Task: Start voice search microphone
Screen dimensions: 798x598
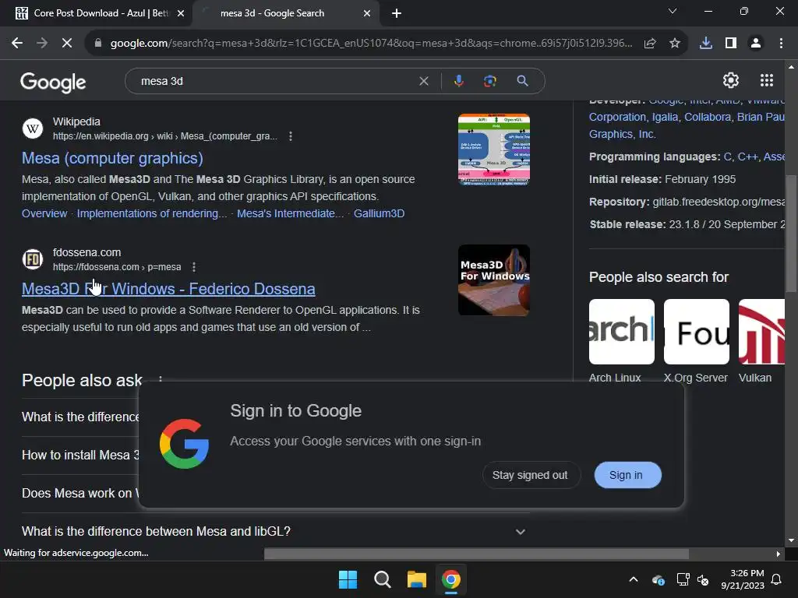Action: point(458,81)
